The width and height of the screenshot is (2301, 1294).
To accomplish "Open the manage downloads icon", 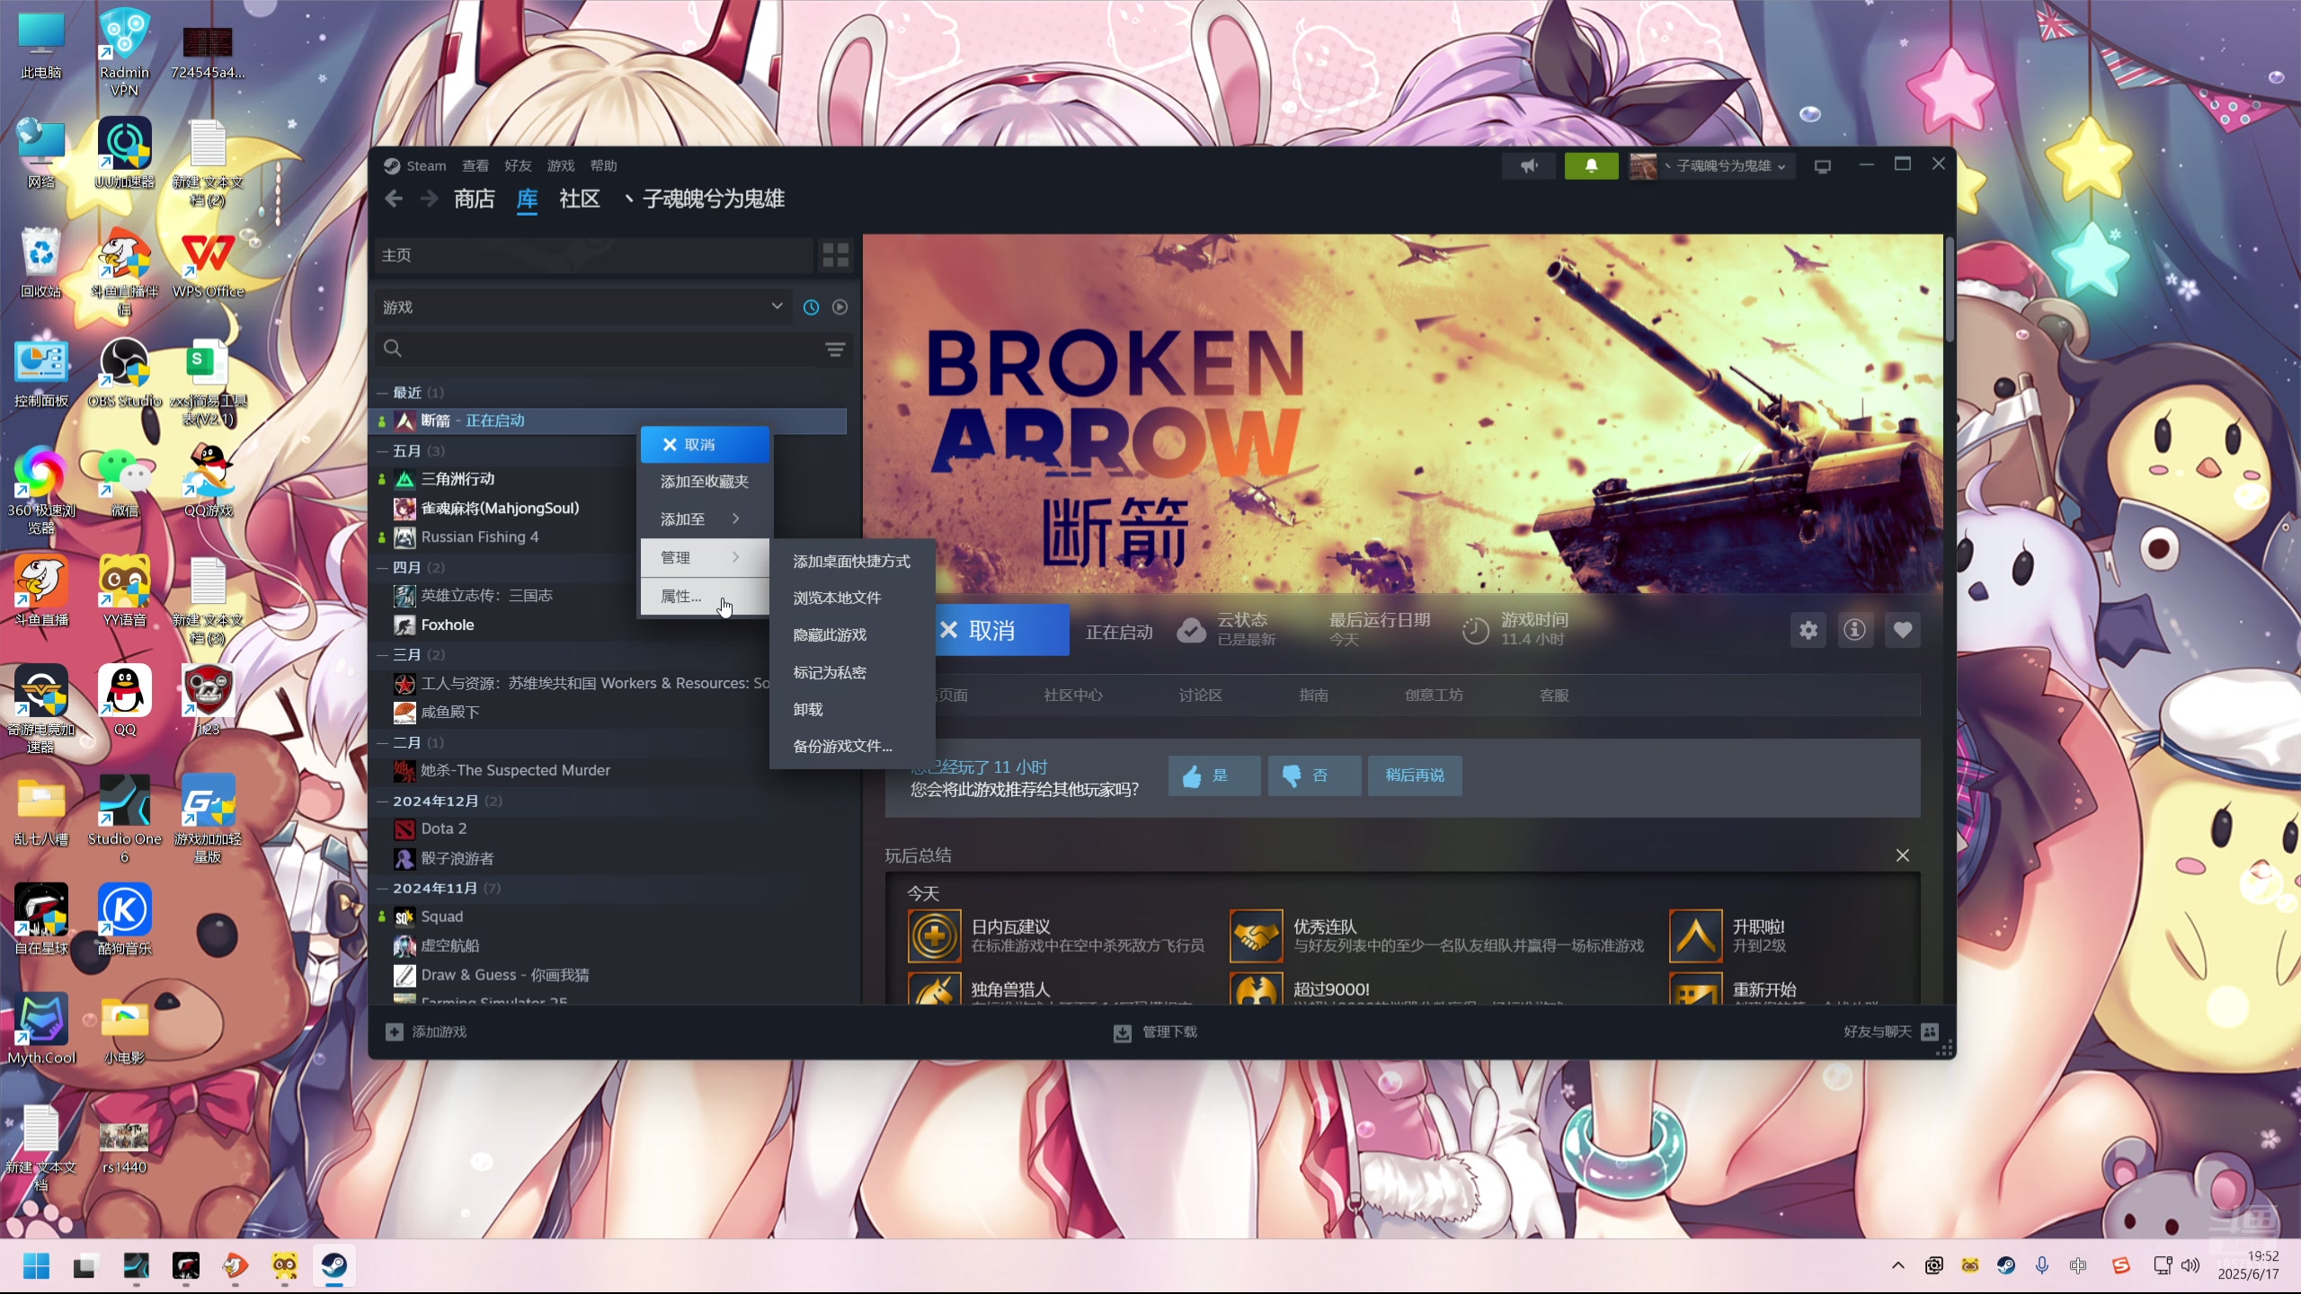I will 1123,1033.
